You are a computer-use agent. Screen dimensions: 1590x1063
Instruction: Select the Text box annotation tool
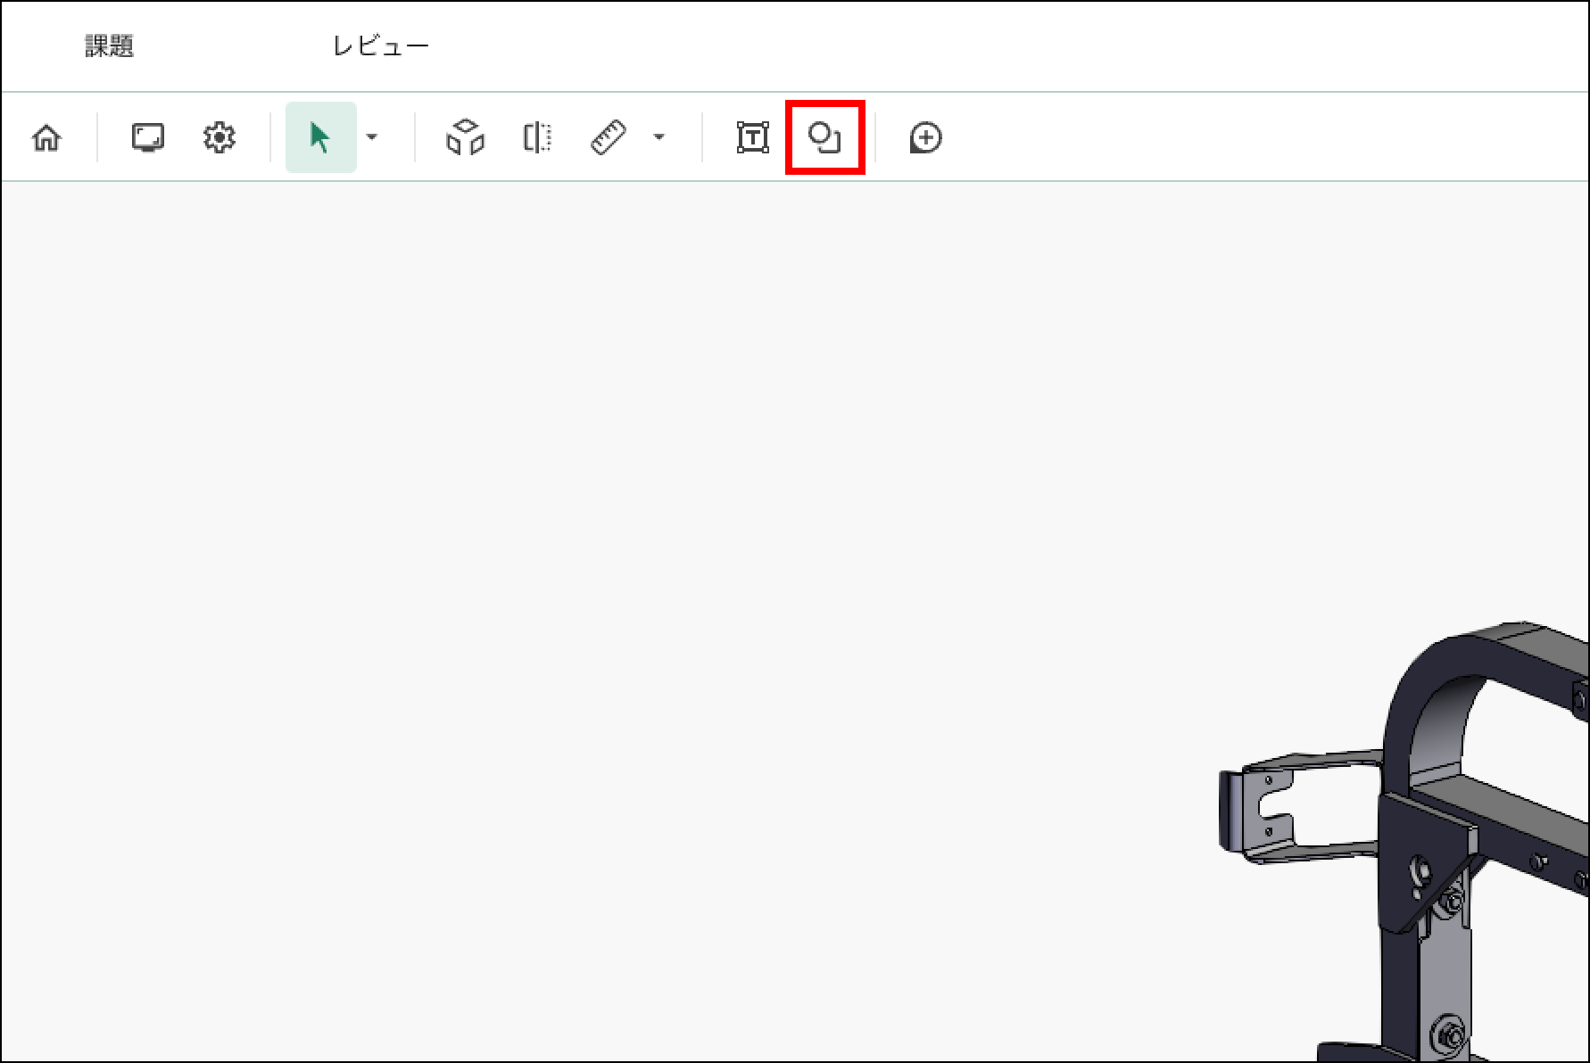click(752, 138)
